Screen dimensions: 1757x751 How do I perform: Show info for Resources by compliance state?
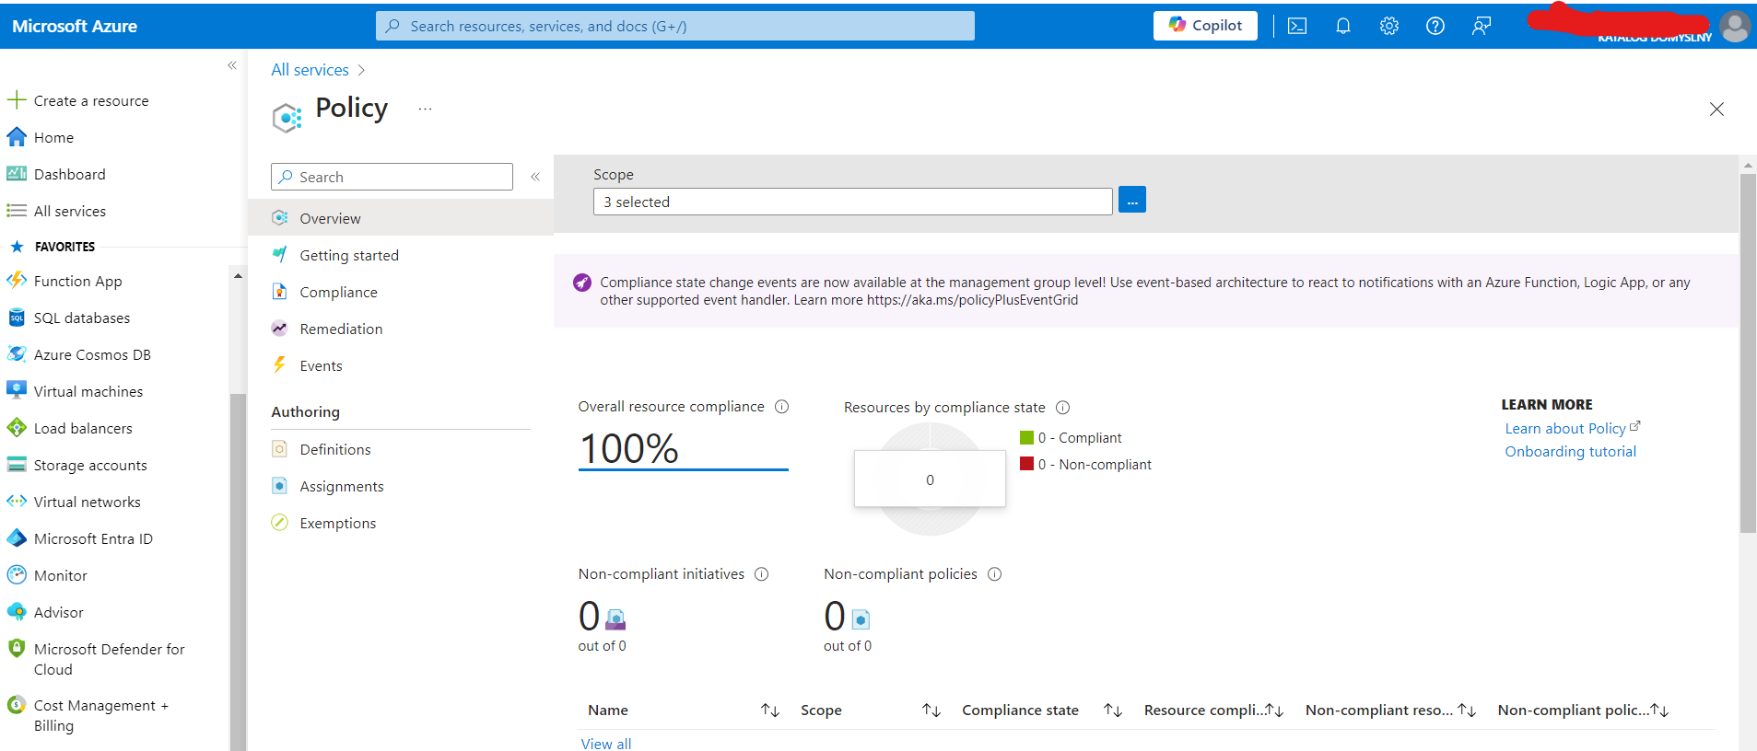tap(1062, 408)
